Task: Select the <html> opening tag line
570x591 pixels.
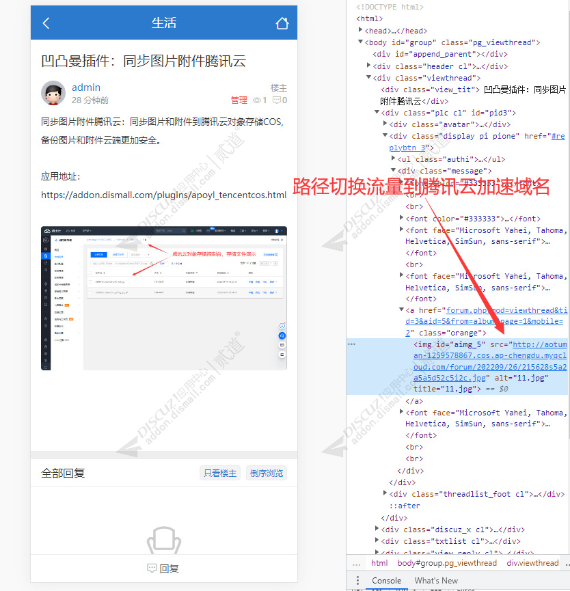Action: pos(370,18)
